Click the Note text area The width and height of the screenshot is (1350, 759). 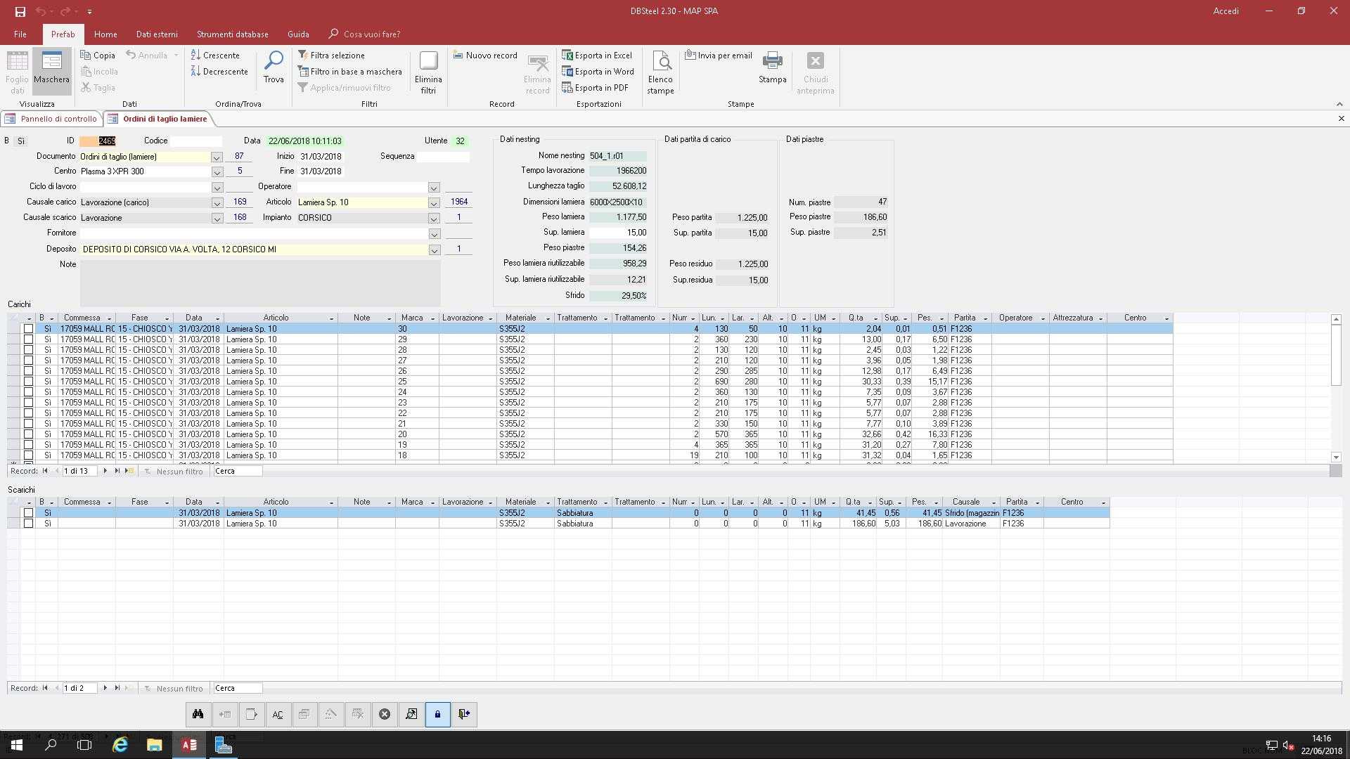(259, 283)
